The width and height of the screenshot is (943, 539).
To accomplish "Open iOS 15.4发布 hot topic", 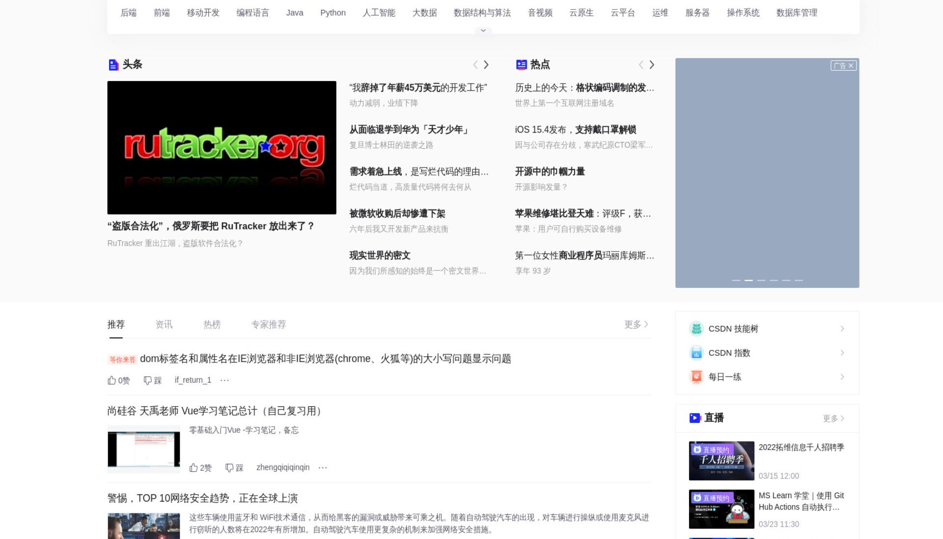I will tap(576, 130).
